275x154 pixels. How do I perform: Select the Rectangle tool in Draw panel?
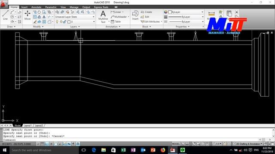(x=19, y=17)
